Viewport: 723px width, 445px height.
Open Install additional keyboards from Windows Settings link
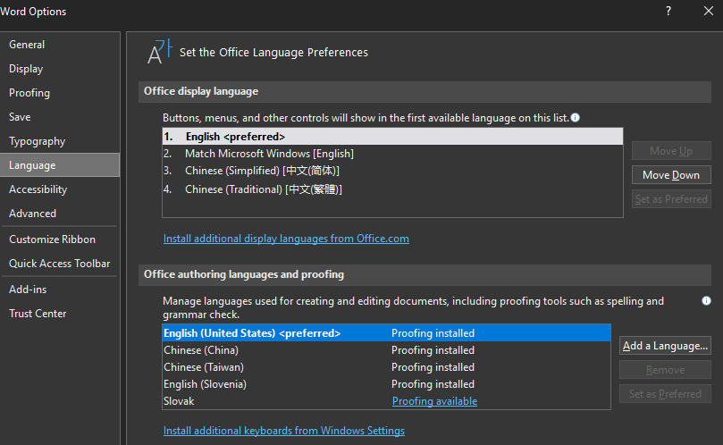(x=284, y=430)
